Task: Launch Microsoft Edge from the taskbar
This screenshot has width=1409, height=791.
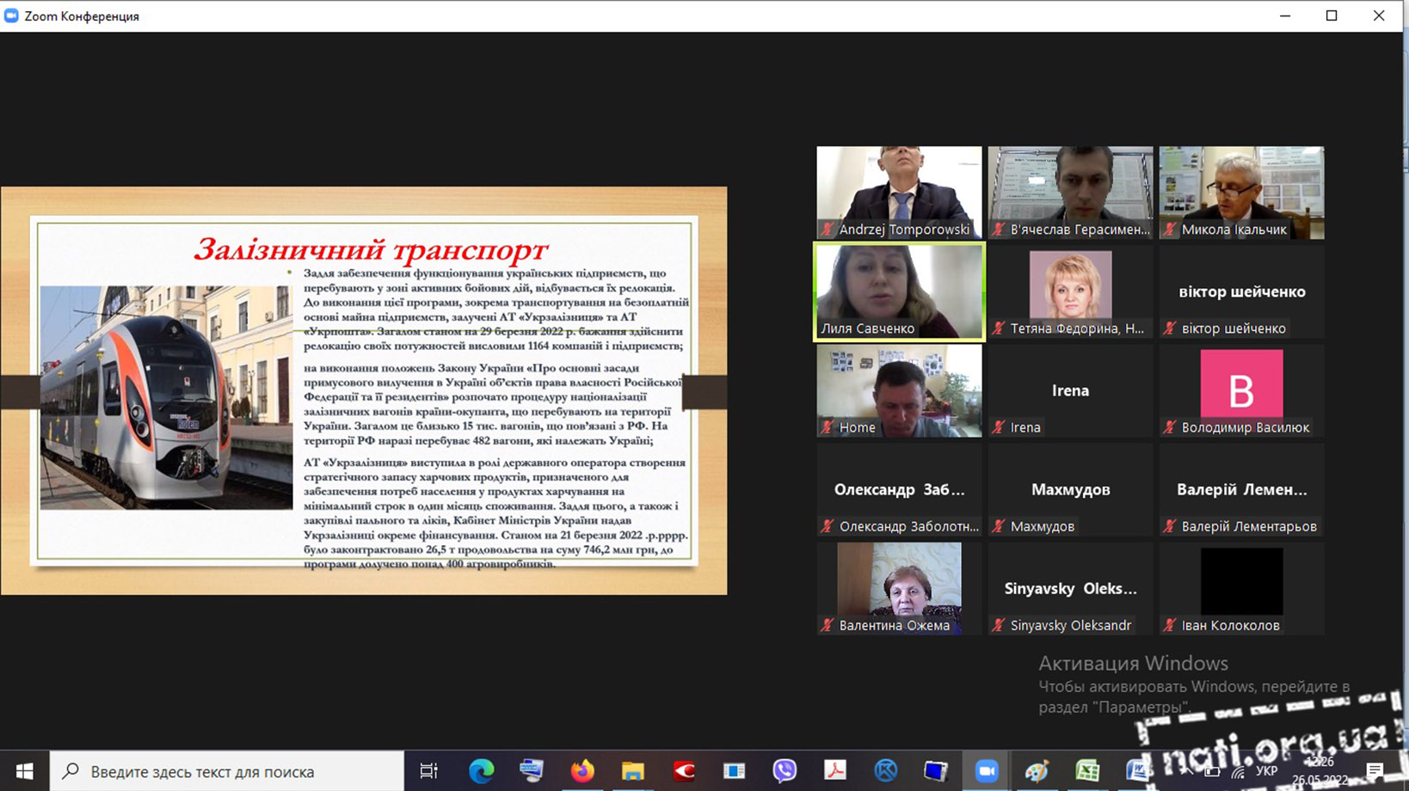Action: click(481, 771)
